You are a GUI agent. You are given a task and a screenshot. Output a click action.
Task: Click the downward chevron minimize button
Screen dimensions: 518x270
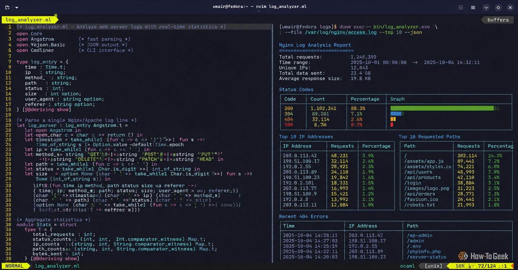(x=486, y=7)
